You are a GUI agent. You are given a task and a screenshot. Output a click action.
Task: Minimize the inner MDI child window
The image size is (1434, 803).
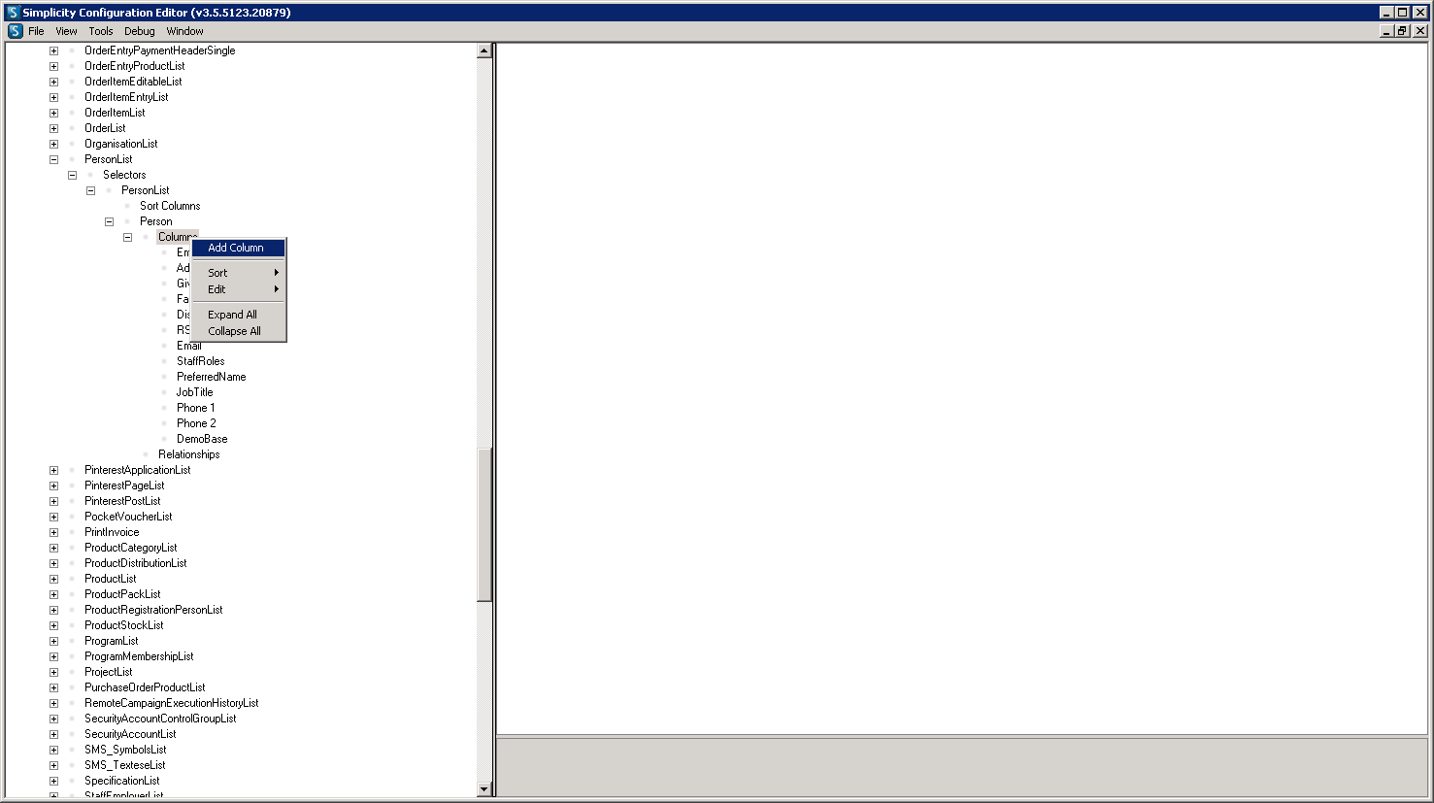click(1387, 31)
